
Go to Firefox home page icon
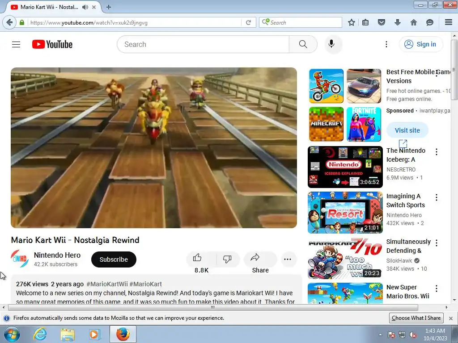tap(414, 22)
